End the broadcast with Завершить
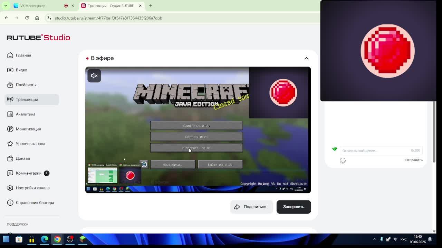Image resolution: width=442 pixels, height=248 pixels. (294, 207)
